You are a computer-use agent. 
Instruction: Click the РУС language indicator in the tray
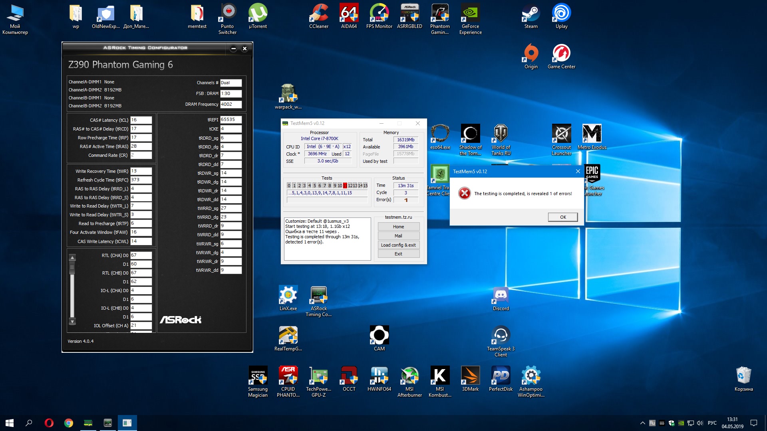pos(712,423)
